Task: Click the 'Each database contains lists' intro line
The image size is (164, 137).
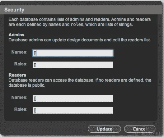Action: (80, 19)
